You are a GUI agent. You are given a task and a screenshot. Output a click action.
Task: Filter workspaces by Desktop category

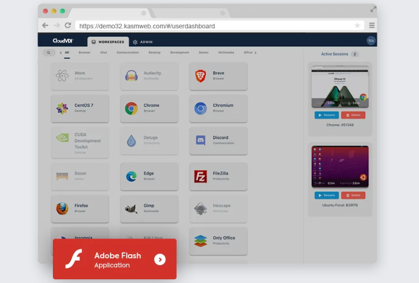pyautogui.click(x=155, y=53)
